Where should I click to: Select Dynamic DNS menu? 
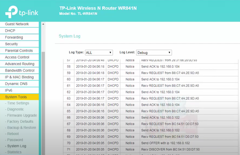(16, 84)
